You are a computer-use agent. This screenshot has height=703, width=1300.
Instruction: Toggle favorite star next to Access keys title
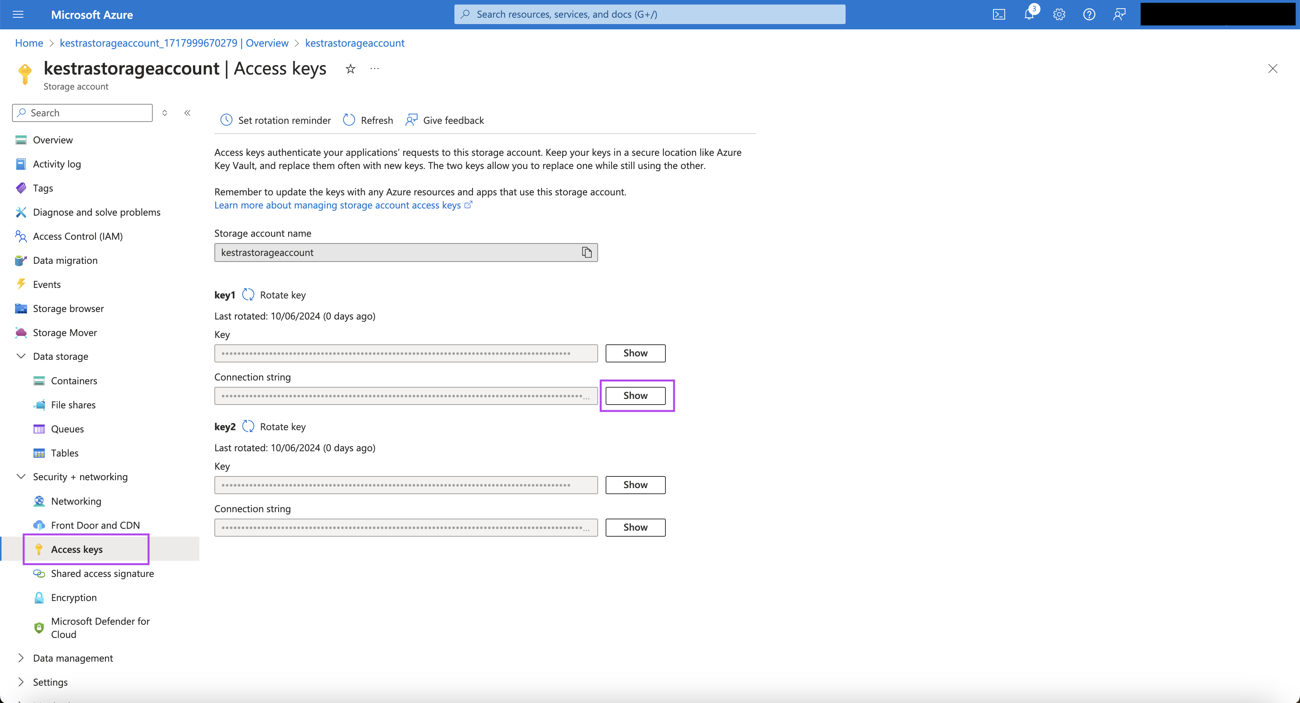(x=350, y=69)
